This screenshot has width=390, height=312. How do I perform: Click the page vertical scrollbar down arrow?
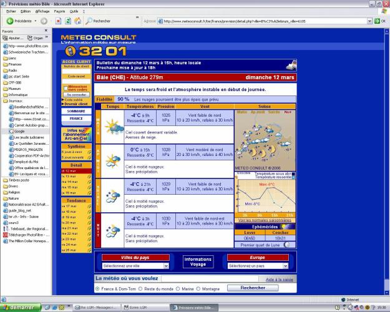click(387, 293)
